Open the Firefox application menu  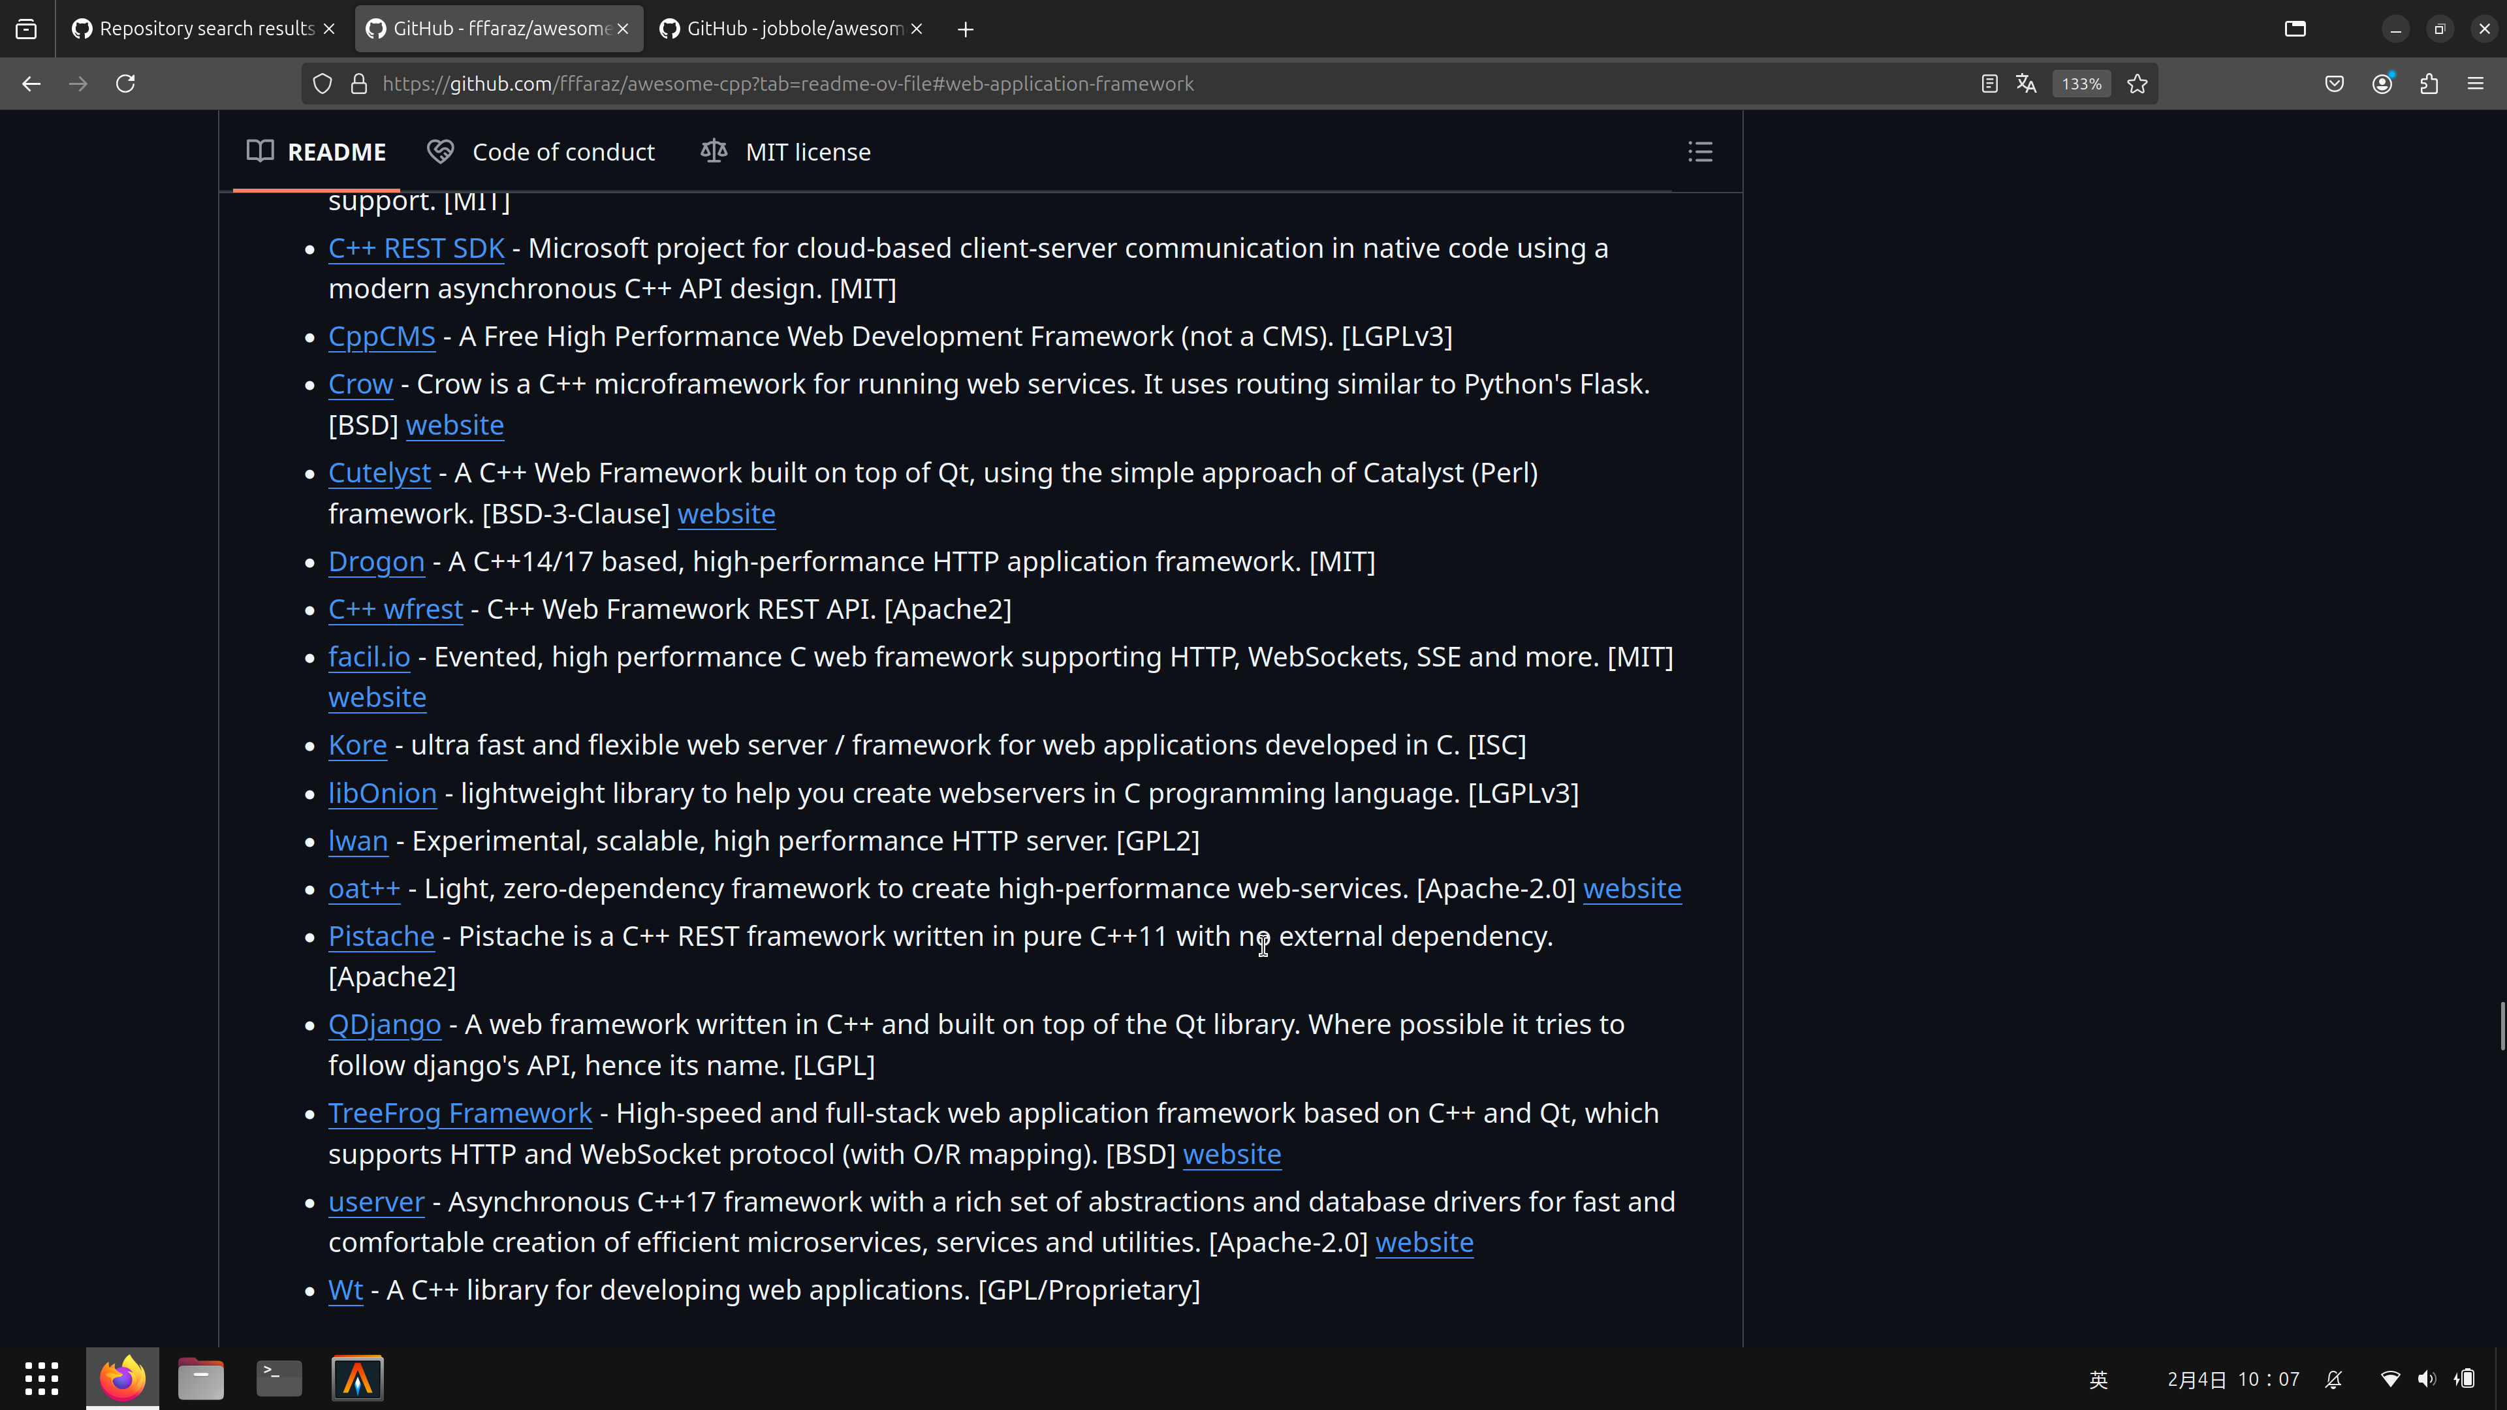click(x=2477, y=84)
